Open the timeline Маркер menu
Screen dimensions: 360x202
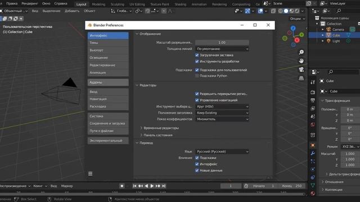pyautogui.click(x=67, y=186)
